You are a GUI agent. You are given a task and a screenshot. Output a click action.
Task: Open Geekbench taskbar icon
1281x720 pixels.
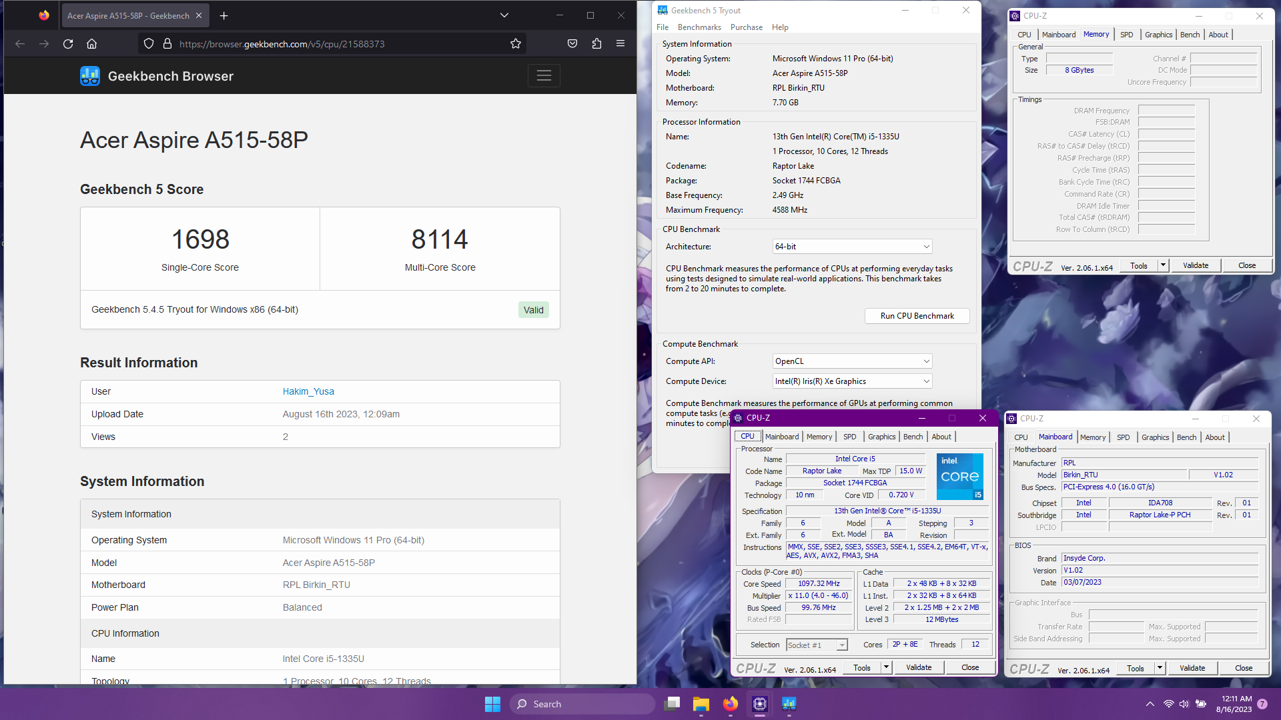(x=789, y=704)
